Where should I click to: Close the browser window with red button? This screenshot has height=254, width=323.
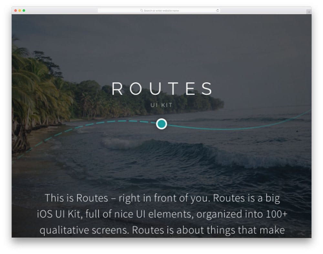16,11
